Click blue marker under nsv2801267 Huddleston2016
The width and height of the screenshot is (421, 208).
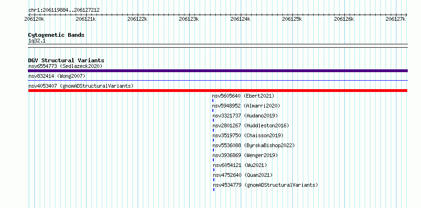pos(213,130)
